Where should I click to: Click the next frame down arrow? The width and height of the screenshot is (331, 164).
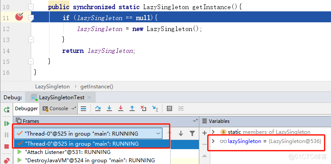(x=181, y=133)
